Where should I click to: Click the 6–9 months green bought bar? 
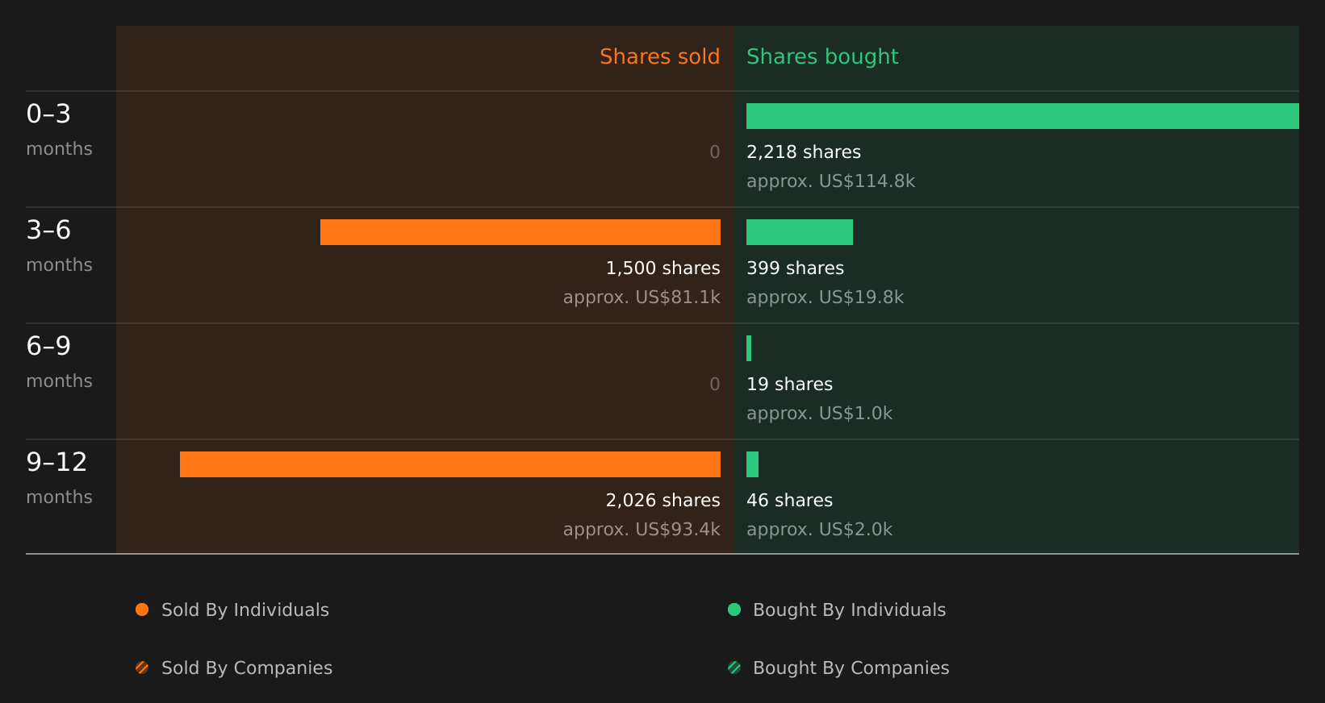click(749, 348)
